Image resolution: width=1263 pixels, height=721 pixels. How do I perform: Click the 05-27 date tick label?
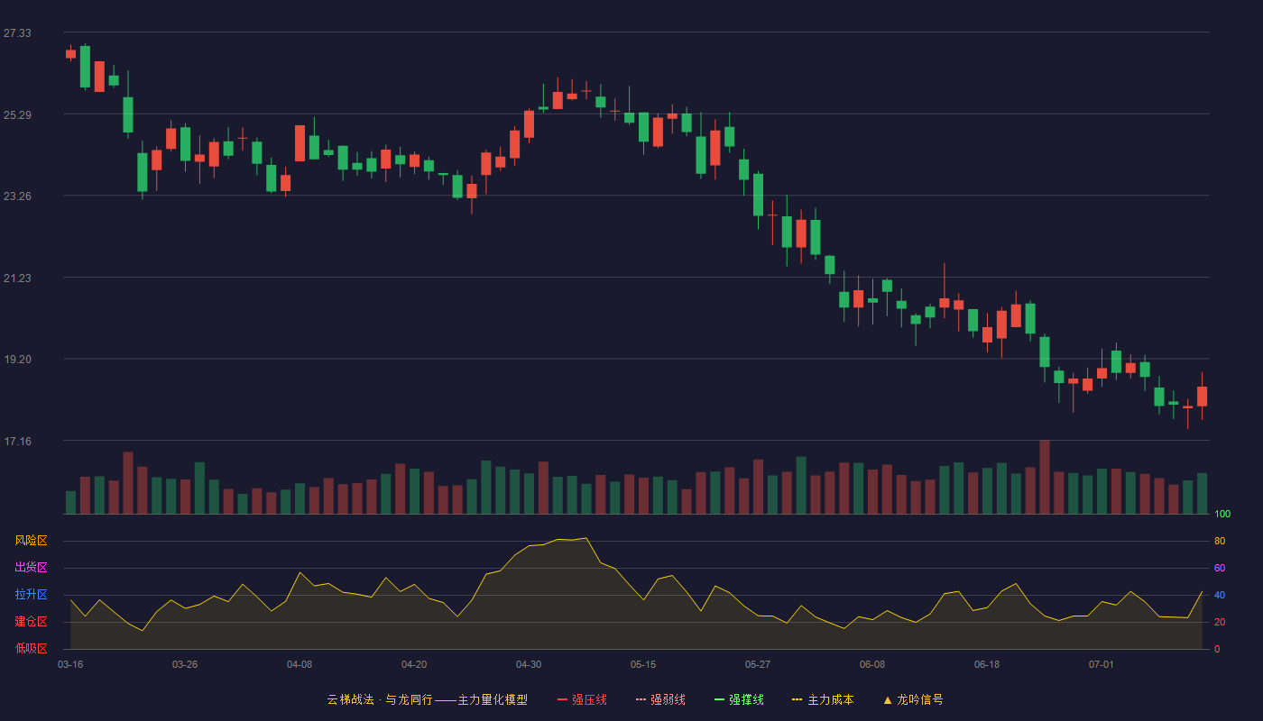point(758,664)
